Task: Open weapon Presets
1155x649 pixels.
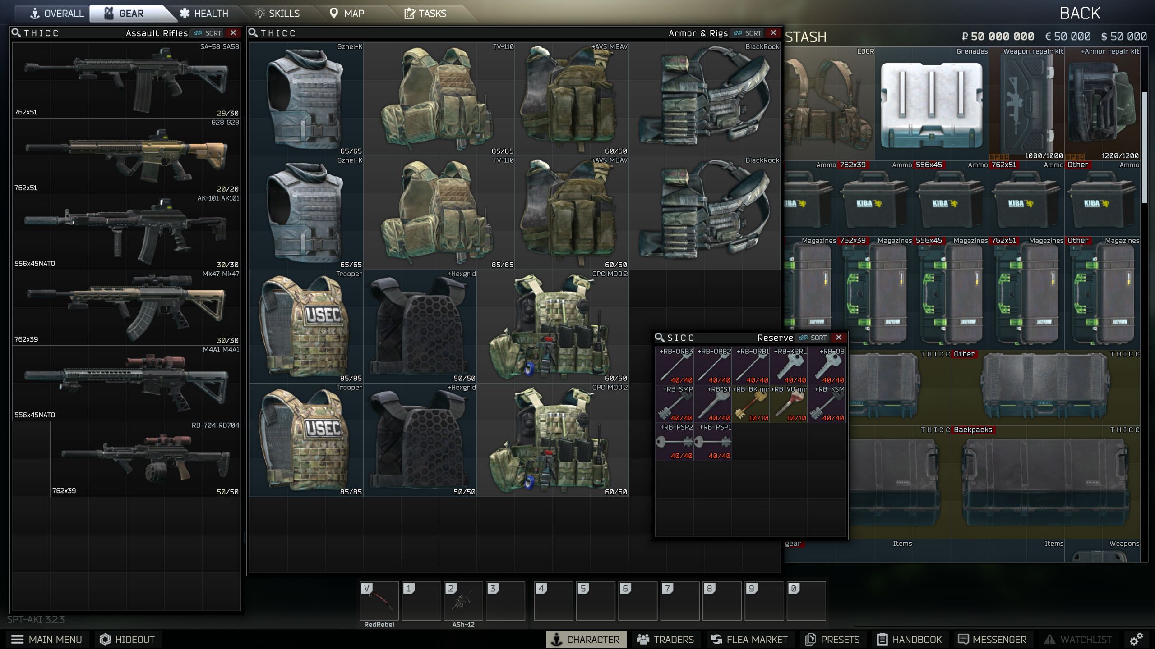Action: (833, 640)
